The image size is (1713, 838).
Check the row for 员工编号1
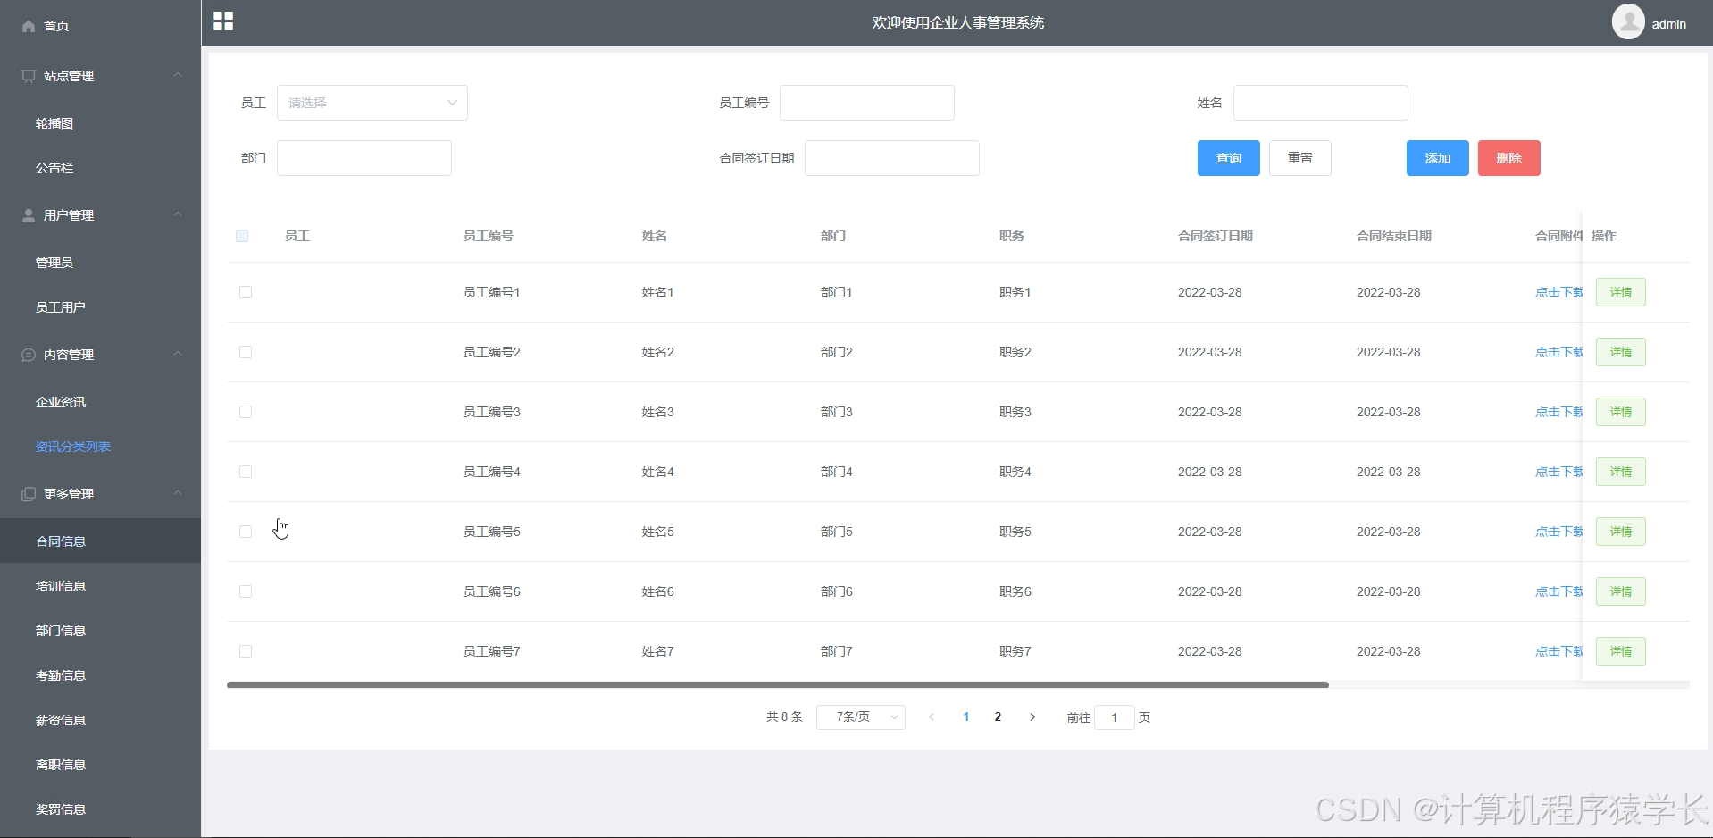click(x=246, y=292)
